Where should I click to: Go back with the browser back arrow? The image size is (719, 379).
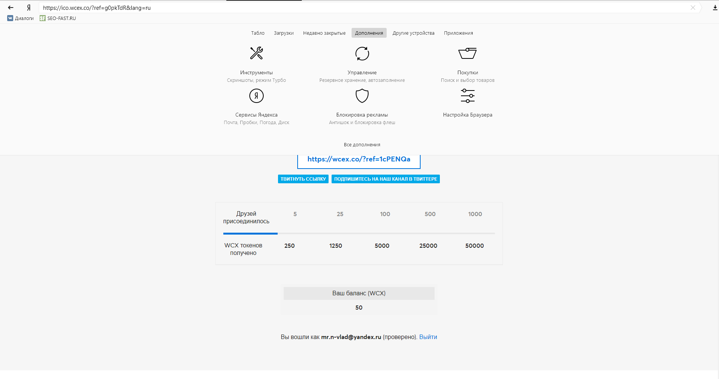point(11,8)
